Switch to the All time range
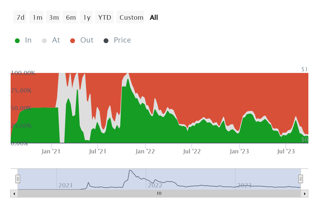 [x=153, y=17]
